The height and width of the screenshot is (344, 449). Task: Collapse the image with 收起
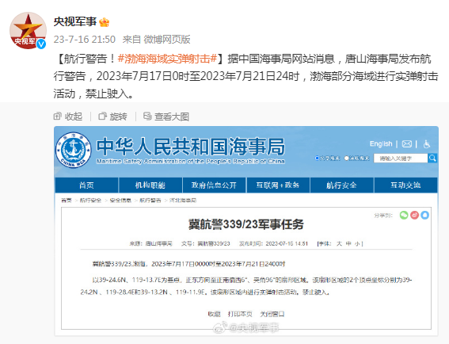(x=68, y=117)
